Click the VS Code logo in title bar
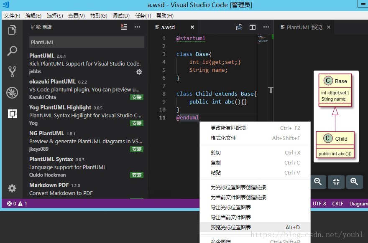Image resolution: width=368 pixels, height=243 pixels. 6,4
